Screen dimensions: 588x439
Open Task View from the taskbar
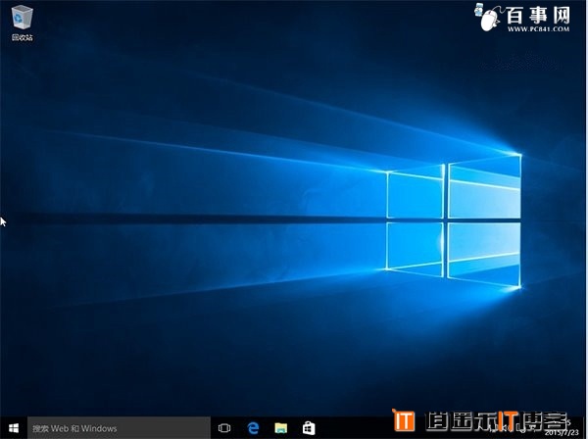pyautogui.click(x=224, y=428)
